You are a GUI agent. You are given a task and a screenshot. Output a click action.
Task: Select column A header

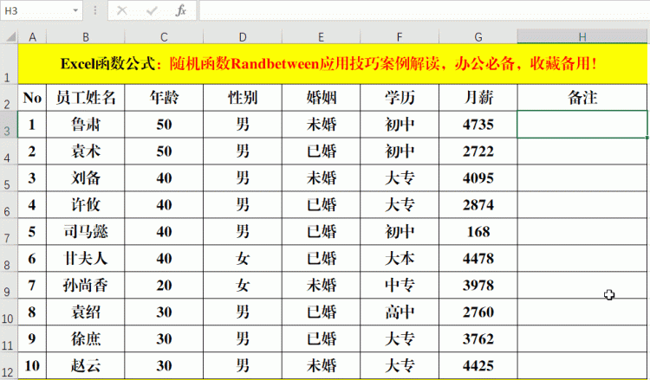pyautogui.click(x=32, y=37)
